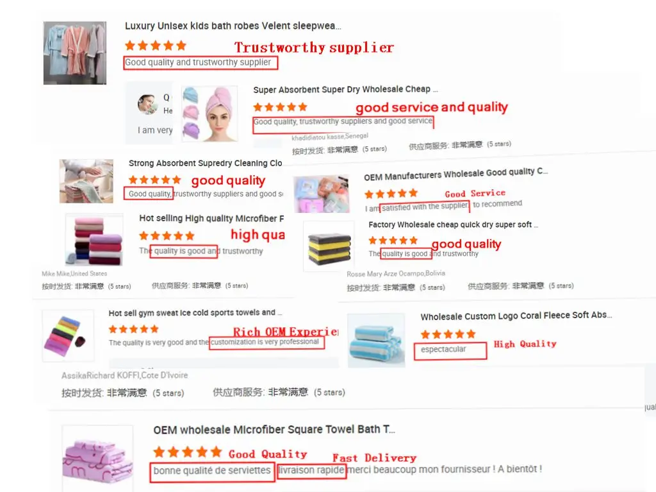Open 'Wholesale Custom Logo Coral Fleece' title
This screenshot has height=492, width=656.
[516, 316]
